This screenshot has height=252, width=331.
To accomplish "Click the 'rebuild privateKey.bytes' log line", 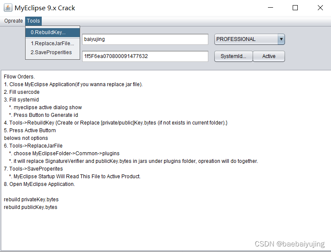I will pos(31,200).
